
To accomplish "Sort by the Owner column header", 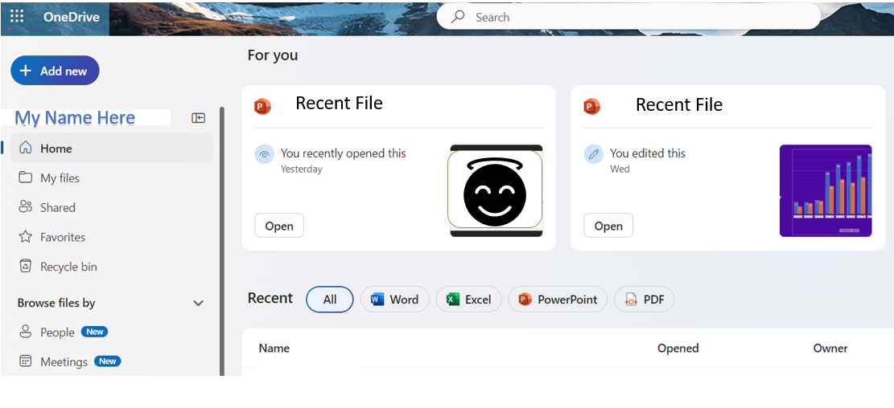I will pyautogui.click(x=830, y=349).
